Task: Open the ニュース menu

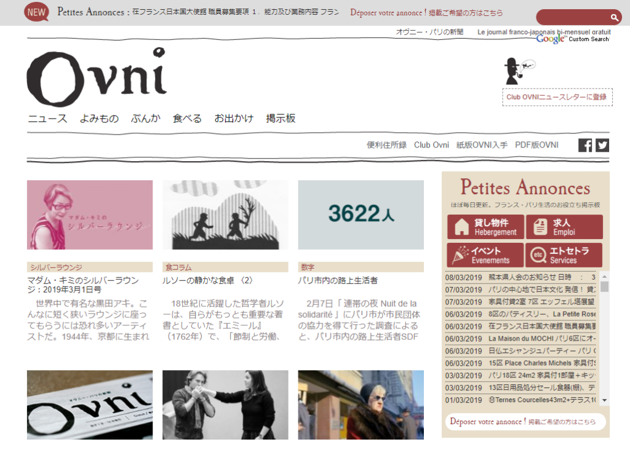Action: pyautogui.click(x=47, y=119)
